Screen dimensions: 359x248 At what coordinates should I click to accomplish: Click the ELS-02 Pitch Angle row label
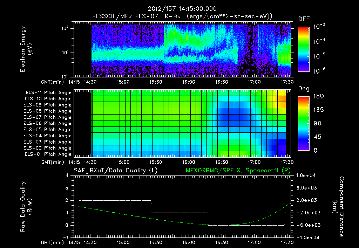47,148
